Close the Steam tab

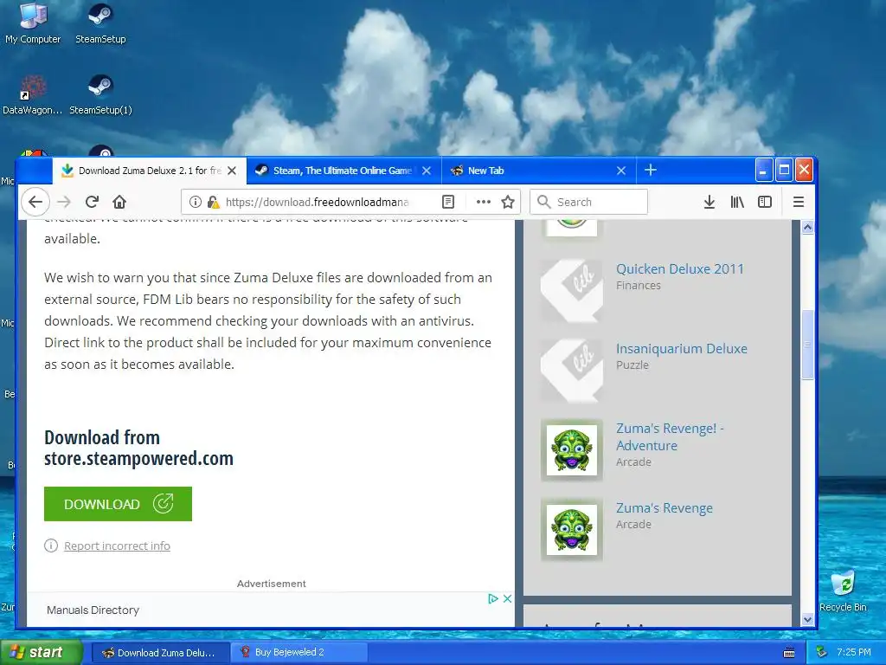(427, 171)
